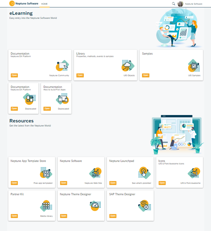
Task: Open the Neptune Software web site tile
Action: [x=63, y=183]
